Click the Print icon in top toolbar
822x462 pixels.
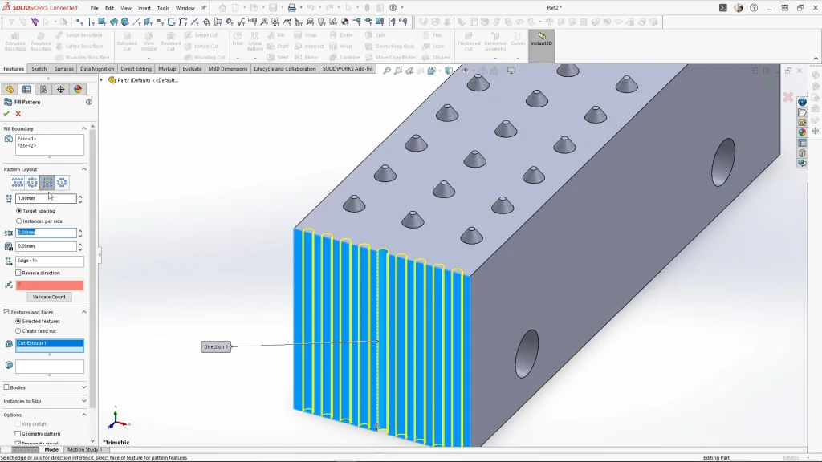click(291, 8)
